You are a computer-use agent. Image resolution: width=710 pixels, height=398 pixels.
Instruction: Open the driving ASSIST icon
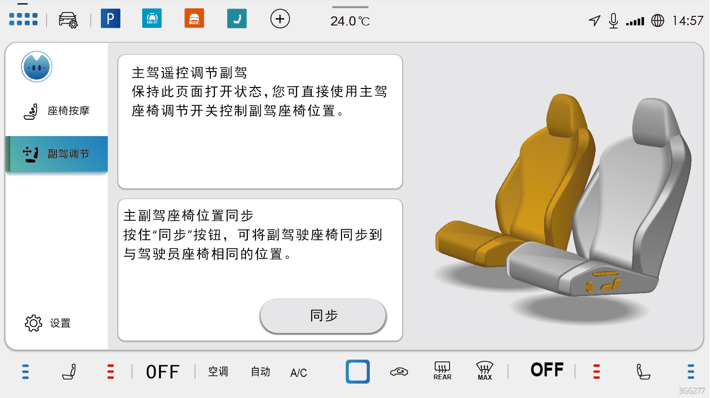[x=152, y=19]
